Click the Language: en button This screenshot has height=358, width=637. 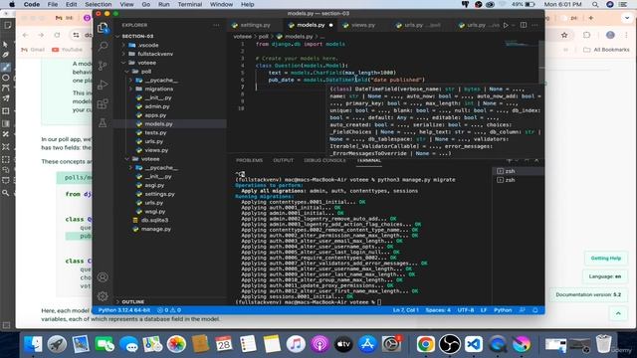(605, 276)
